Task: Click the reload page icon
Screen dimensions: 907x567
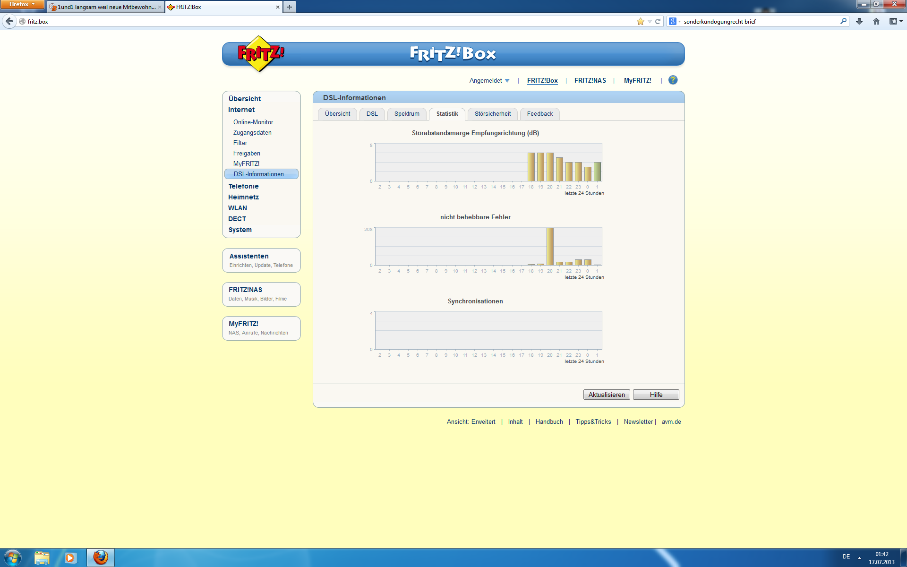Action: click(658, 22)
